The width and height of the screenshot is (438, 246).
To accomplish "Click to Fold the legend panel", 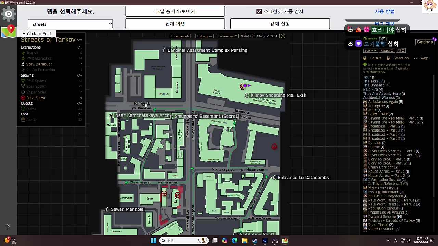I will click(36, 34).
